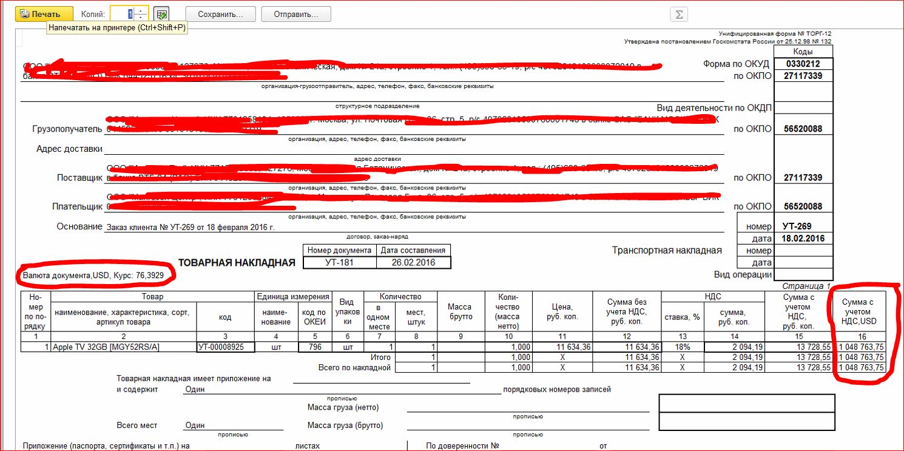904x451 pixels.
Task: Click the Поставщик label
Action: (x=79, y=178)
